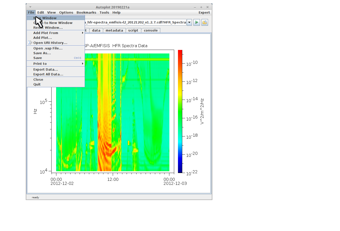Screen dimensions: 340x231
Task: Select Open URI History from File menu
Action: [x=50, y=43]
